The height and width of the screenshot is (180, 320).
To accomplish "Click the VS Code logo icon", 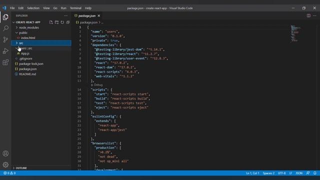I will pos(4,8).
